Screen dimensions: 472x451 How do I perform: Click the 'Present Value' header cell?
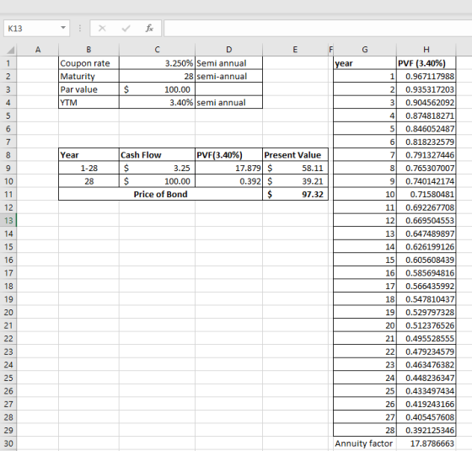pyautogui.click(x=295, y=155)
